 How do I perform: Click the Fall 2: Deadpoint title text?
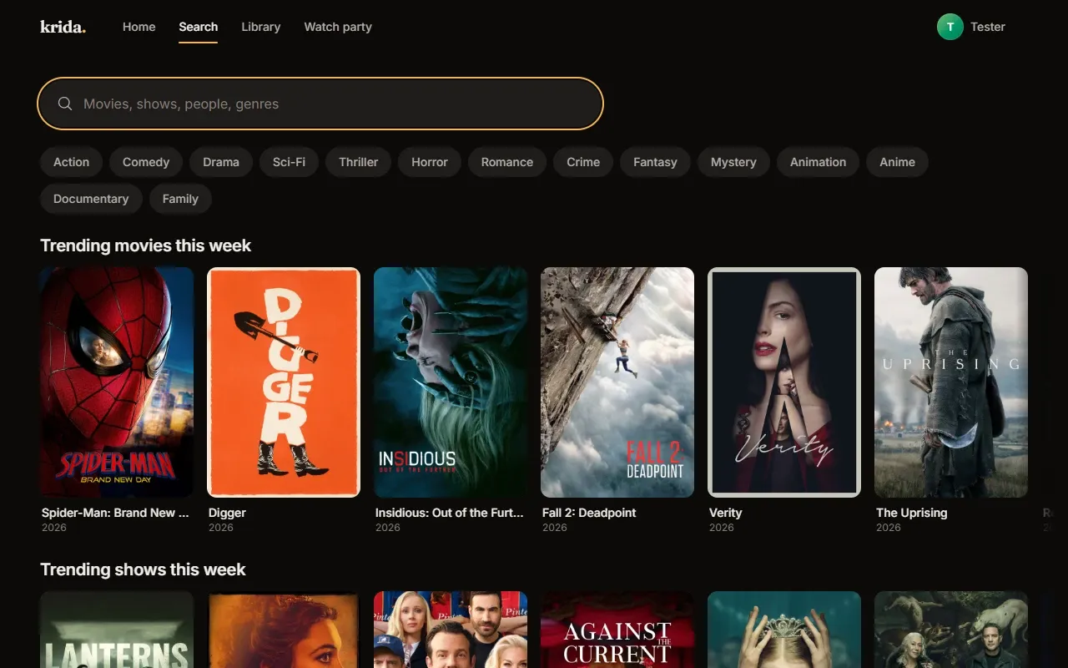(x=589, y=513)
